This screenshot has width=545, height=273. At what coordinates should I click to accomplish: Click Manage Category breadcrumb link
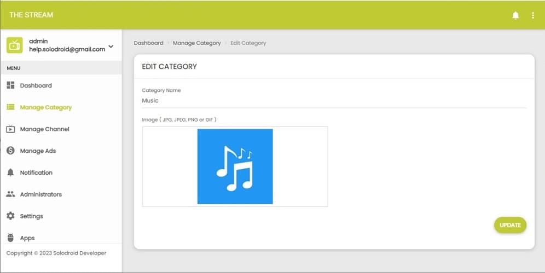coord(197,43)
